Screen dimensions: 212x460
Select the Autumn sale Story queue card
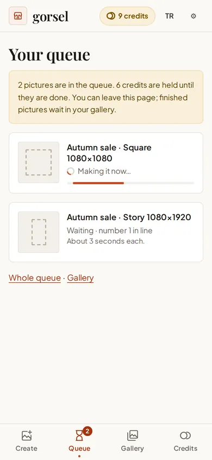(x=106, y=232)
